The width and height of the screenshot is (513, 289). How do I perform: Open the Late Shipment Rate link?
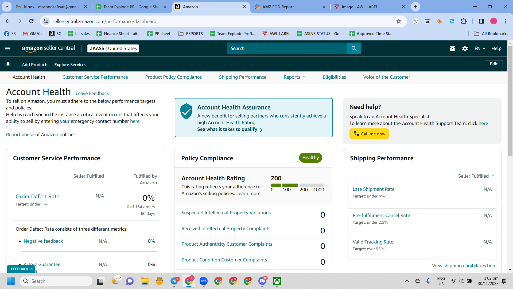374,189
